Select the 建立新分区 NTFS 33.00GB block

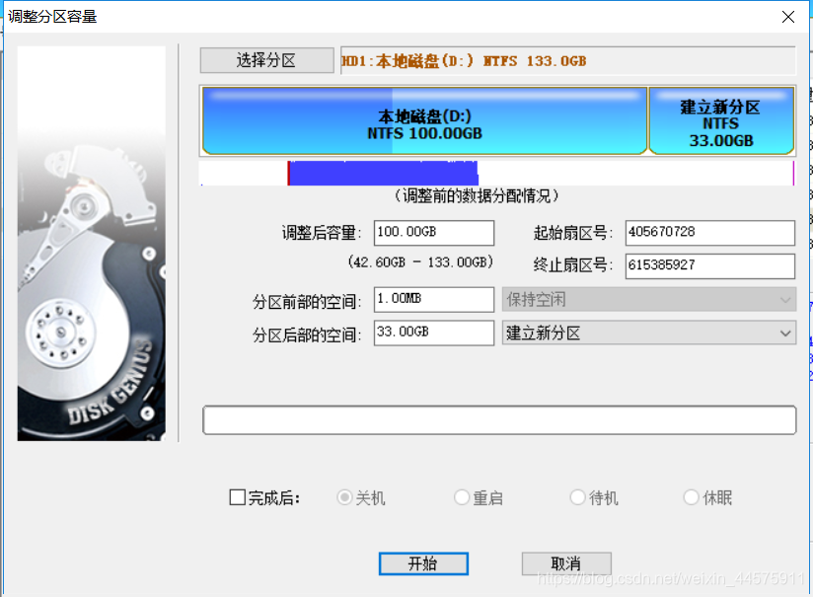click(x=721, y=120)
